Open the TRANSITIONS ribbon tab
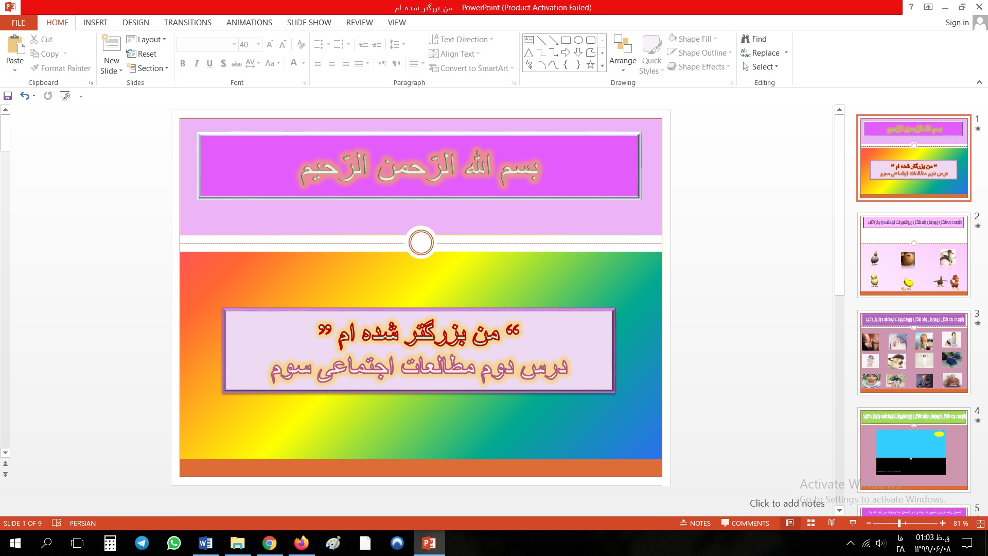The height and width of the screenshot is (556, 988). tap(187, 22)
